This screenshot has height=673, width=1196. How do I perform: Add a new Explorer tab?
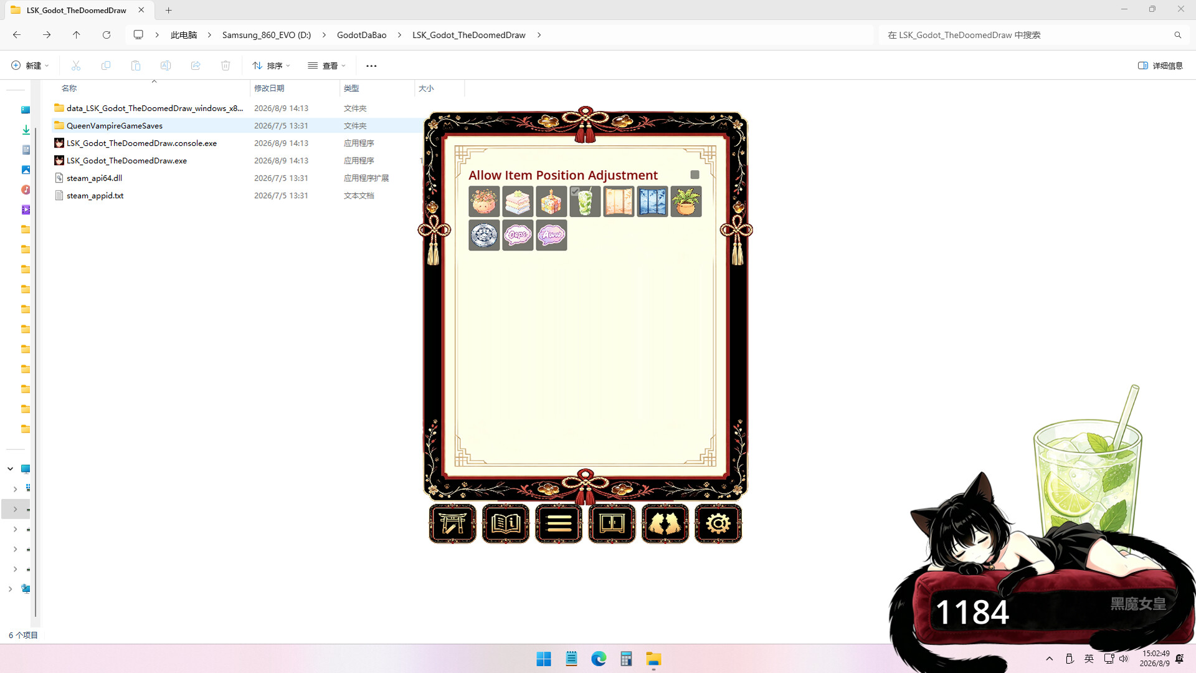pos(168,10)
